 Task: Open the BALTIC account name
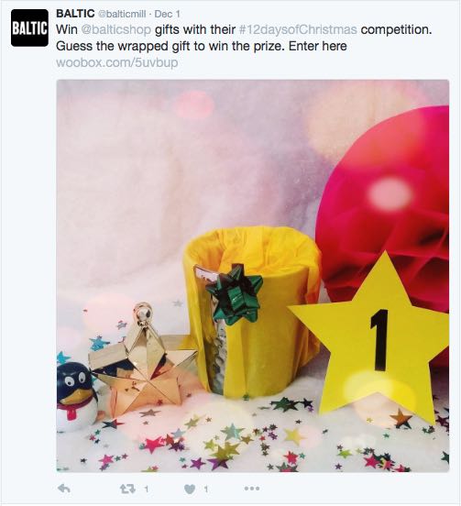pyautogui.click(x=75, y=14)
